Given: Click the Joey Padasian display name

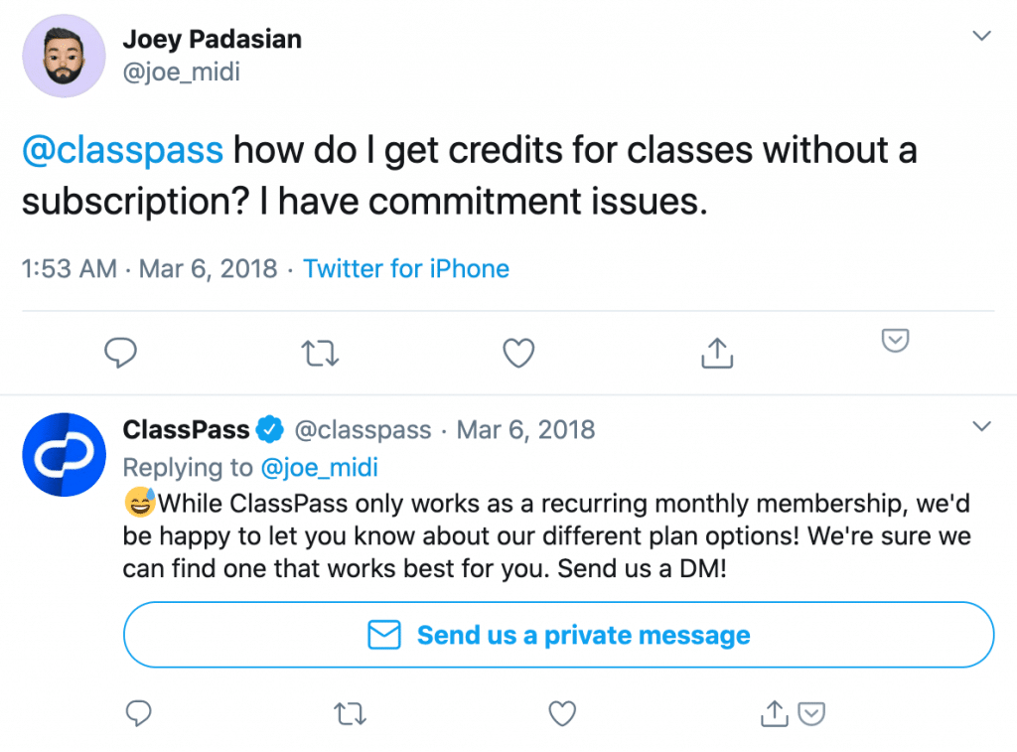Looking at the screenshot, I should coord(212,40).
